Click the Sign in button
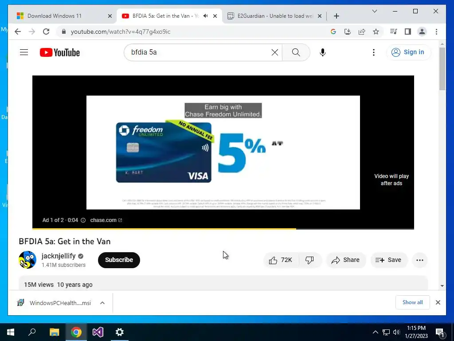The image size is (454, 341). [x=408, y=52]
